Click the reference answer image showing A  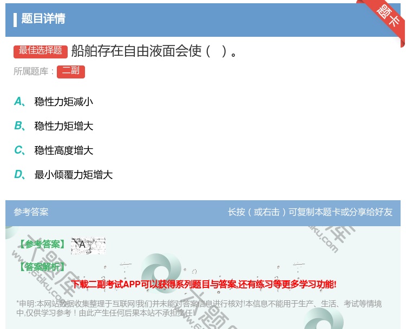click(x=88, y=245)
